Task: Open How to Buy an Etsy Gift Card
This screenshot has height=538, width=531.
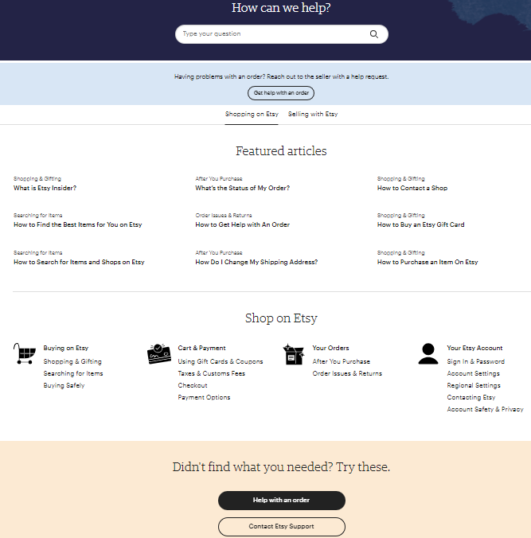Action: coord(420,225)
